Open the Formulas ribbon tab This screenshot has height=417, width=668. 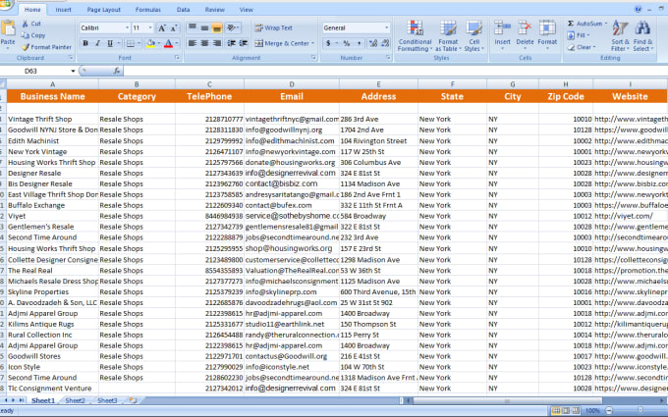pos(147,10)
